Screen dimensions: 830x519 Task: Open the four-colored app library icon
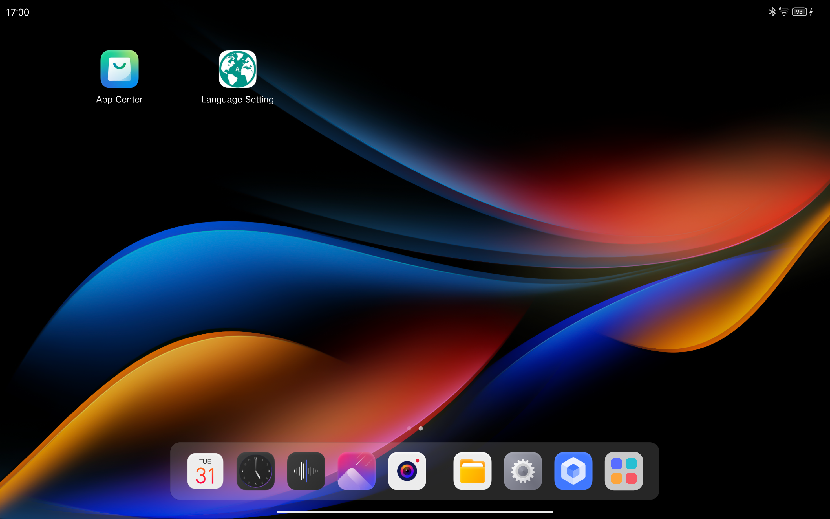(x=624, y=471)
